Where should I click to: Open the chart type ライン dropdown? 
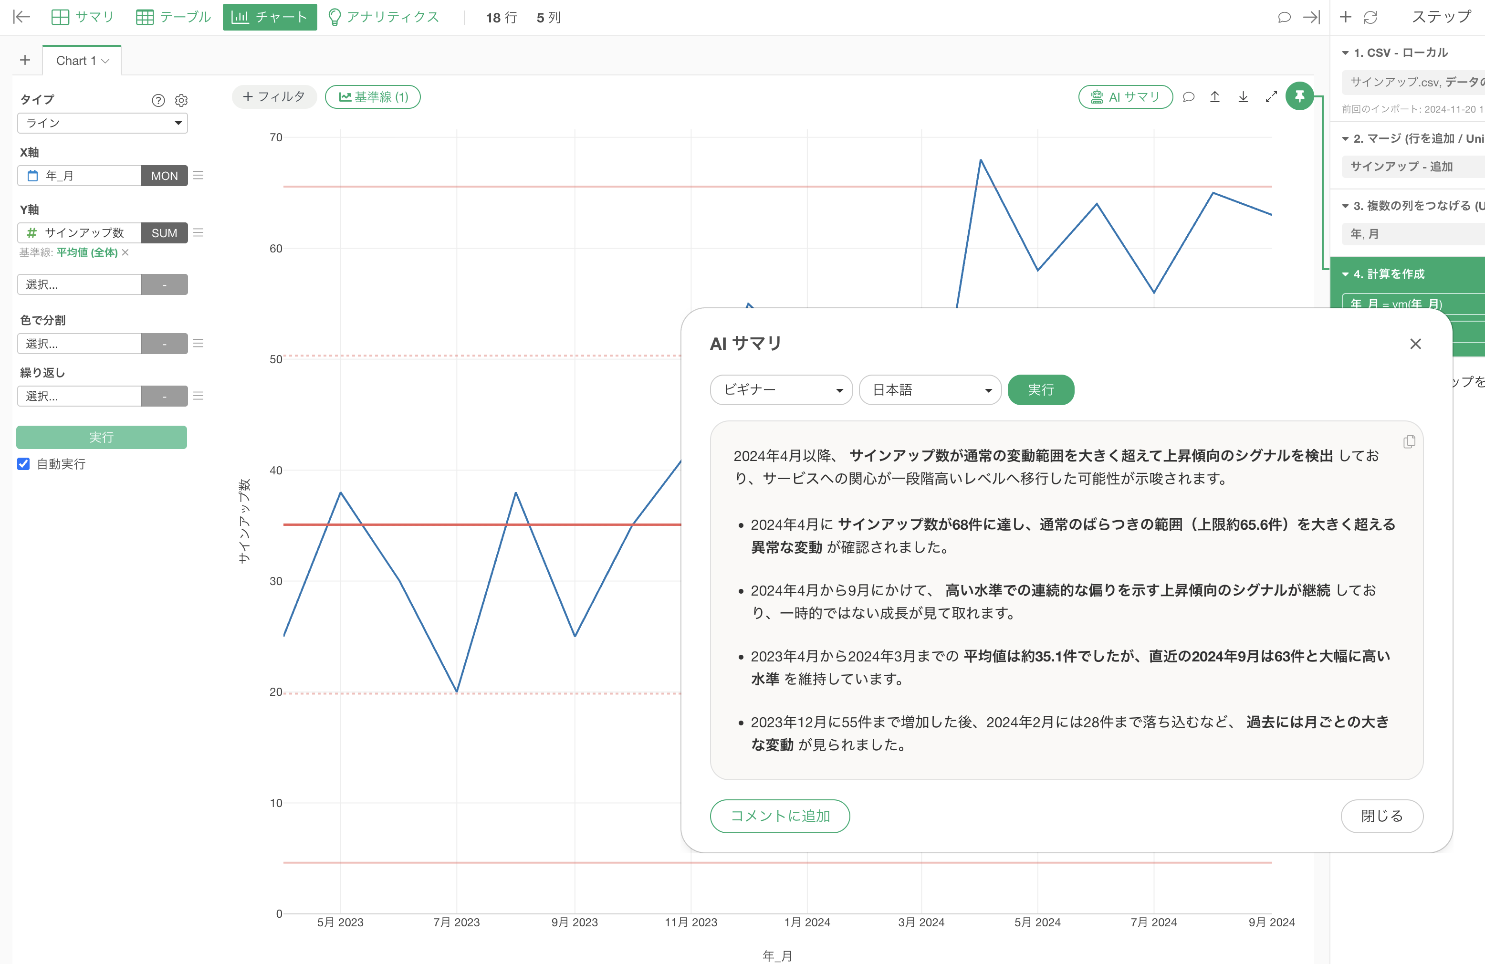102,123
